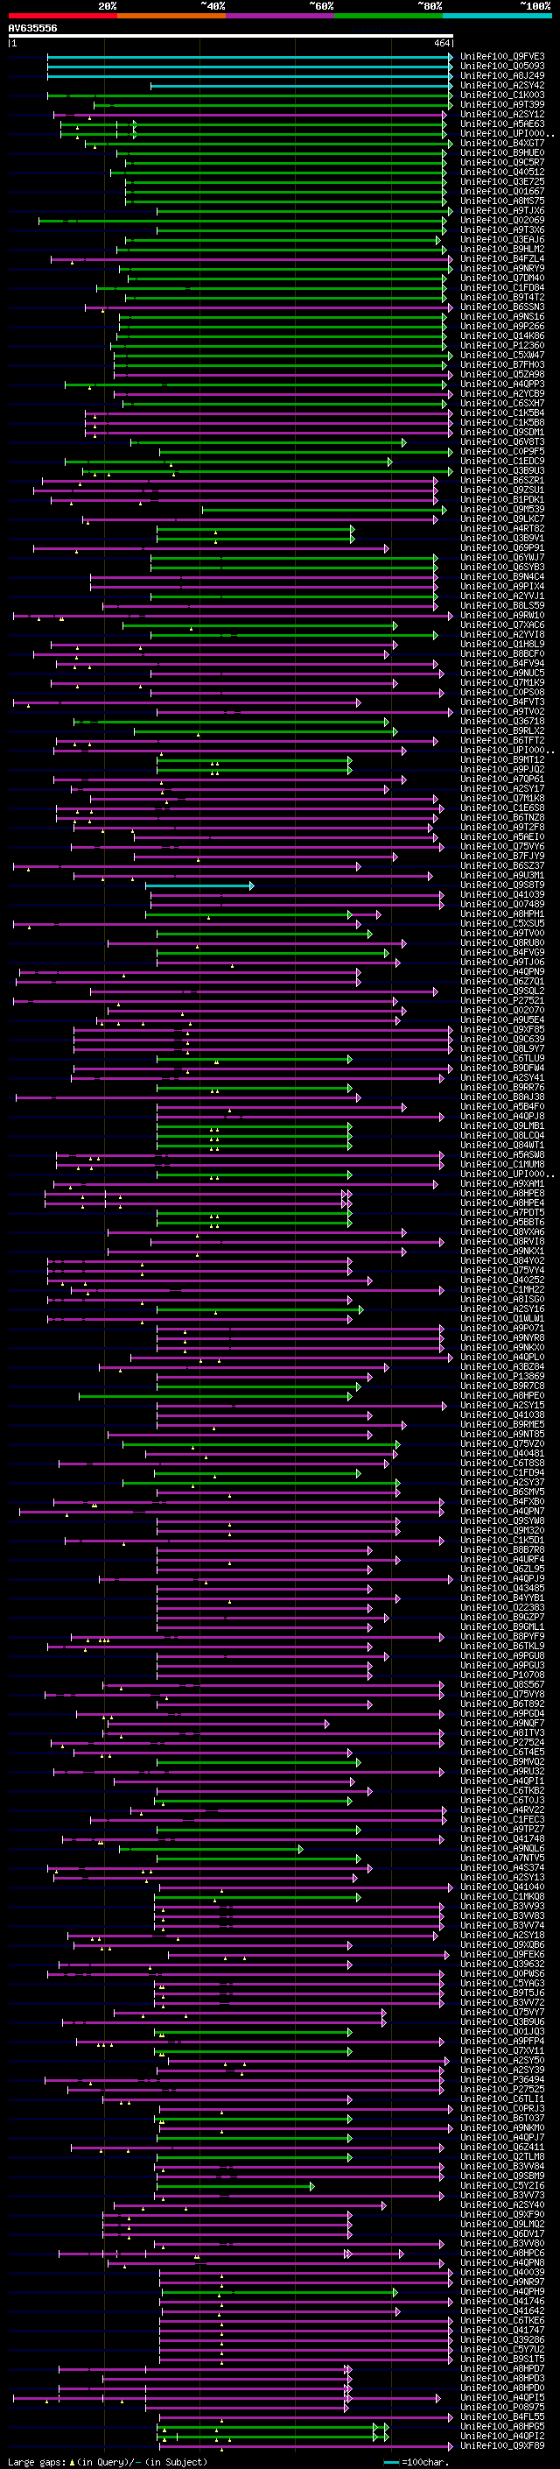Select the AV635556 query label
The height and width of the screenshot is (2469, 560).
click(32, 29)
